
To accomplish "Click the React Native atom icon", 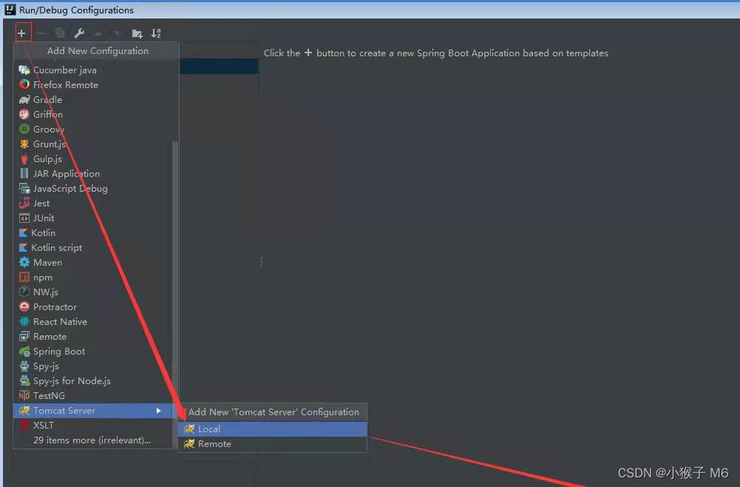I will coord(24,322).
